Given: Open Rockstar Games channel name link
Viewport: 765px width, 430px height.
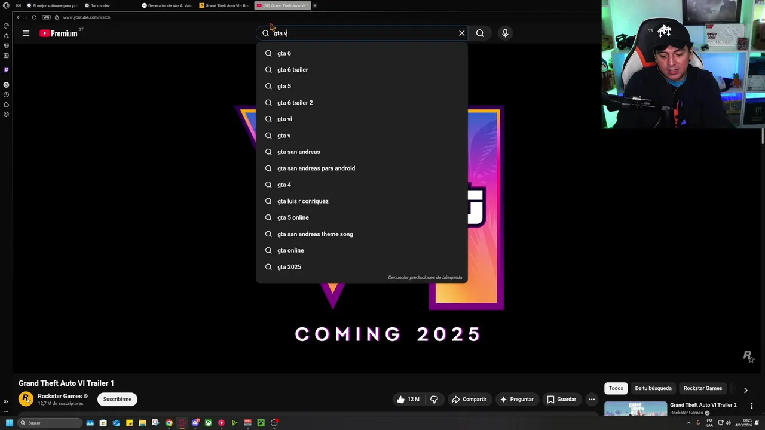Looking at the screenshot, I should (x=60, y=396).
